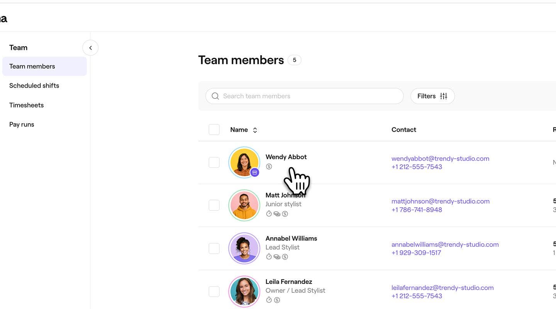Click the coins icon under Annabel Williams
Image resolution: width=556 pixels, height=309 pixels.
[277, 257]
